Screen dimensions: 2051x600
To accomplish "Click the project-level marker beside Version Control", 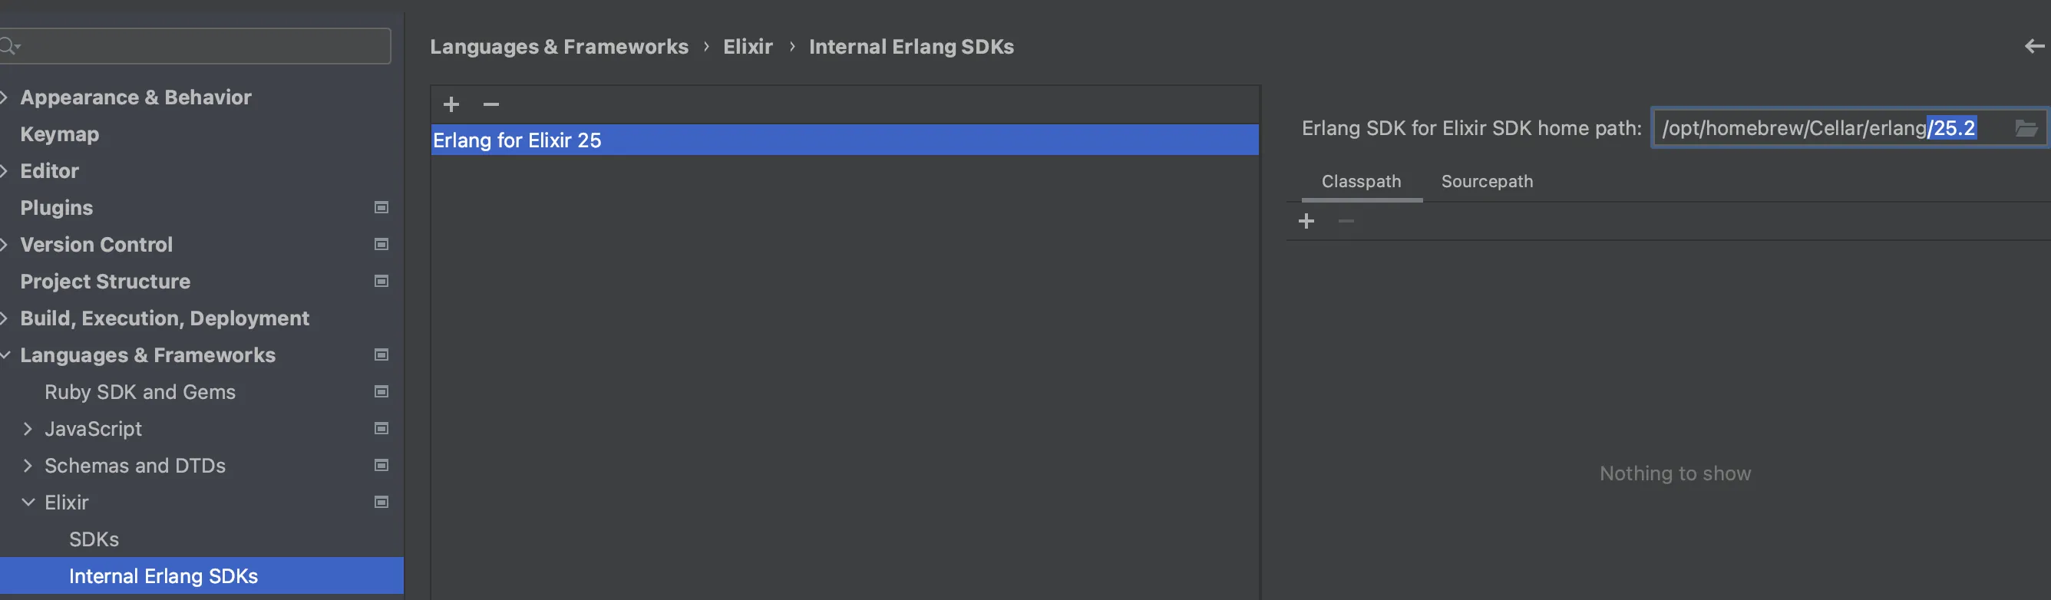I will pyautogui.click(x=381, y=244).
